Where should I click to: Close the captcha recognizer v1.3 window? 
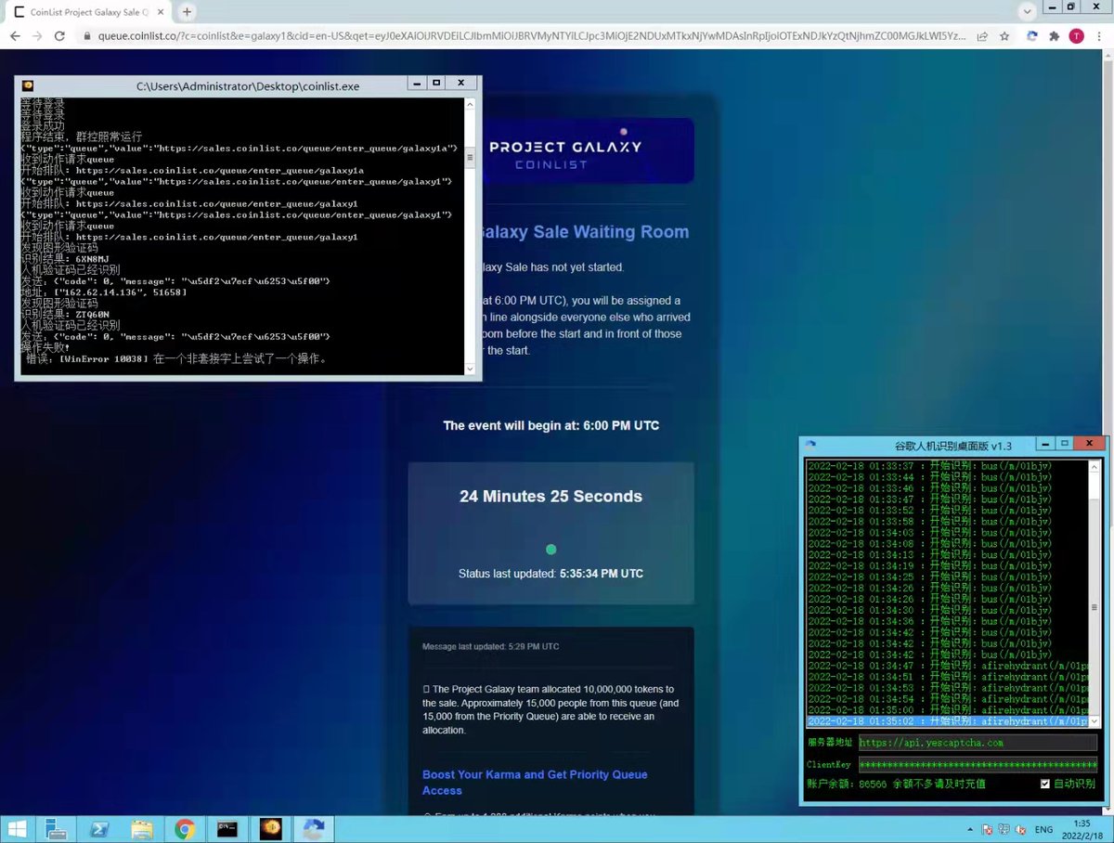1089,444
